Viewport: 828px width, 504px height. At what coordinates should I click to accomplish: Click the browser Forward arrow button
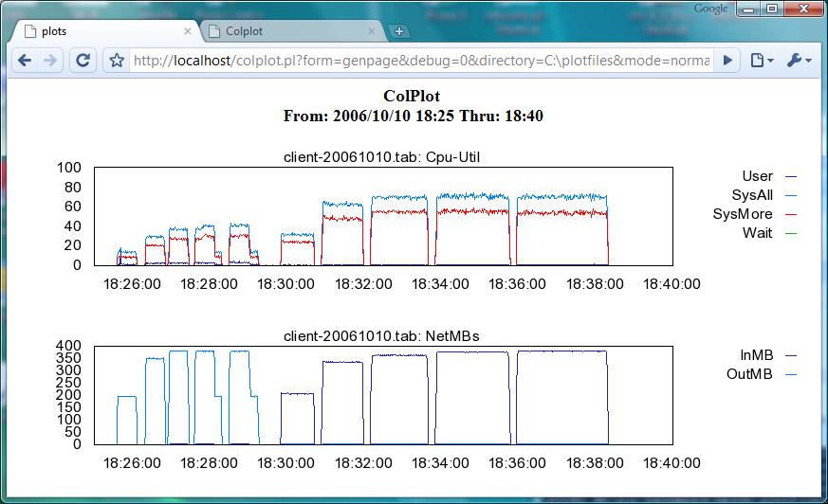point(51,61)
